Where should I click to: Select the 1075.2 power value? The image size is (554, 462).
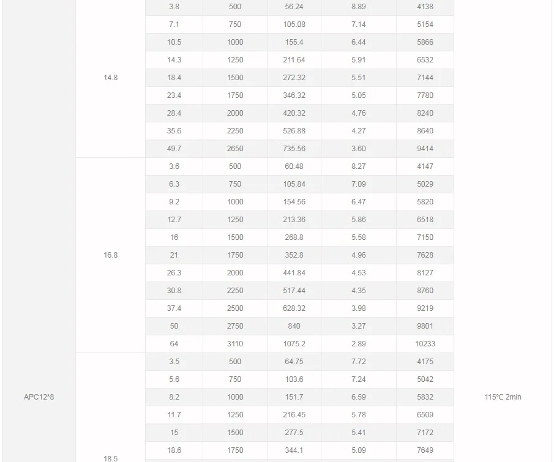(294, 344)
